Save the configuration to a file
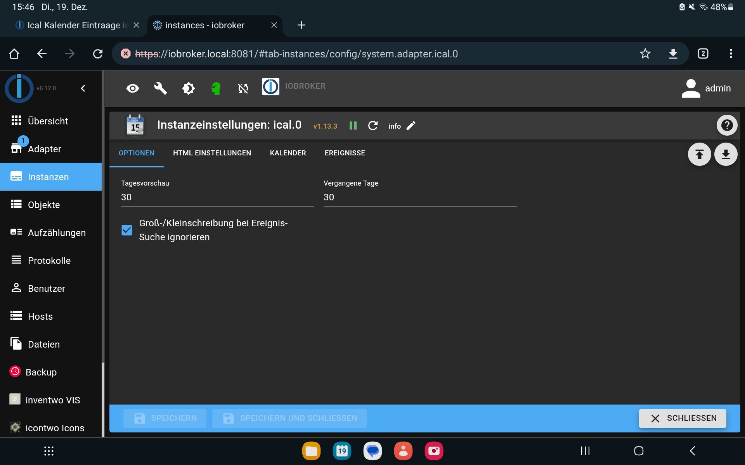745x465 pixels. pyautogui.click(x=726, y=154)
